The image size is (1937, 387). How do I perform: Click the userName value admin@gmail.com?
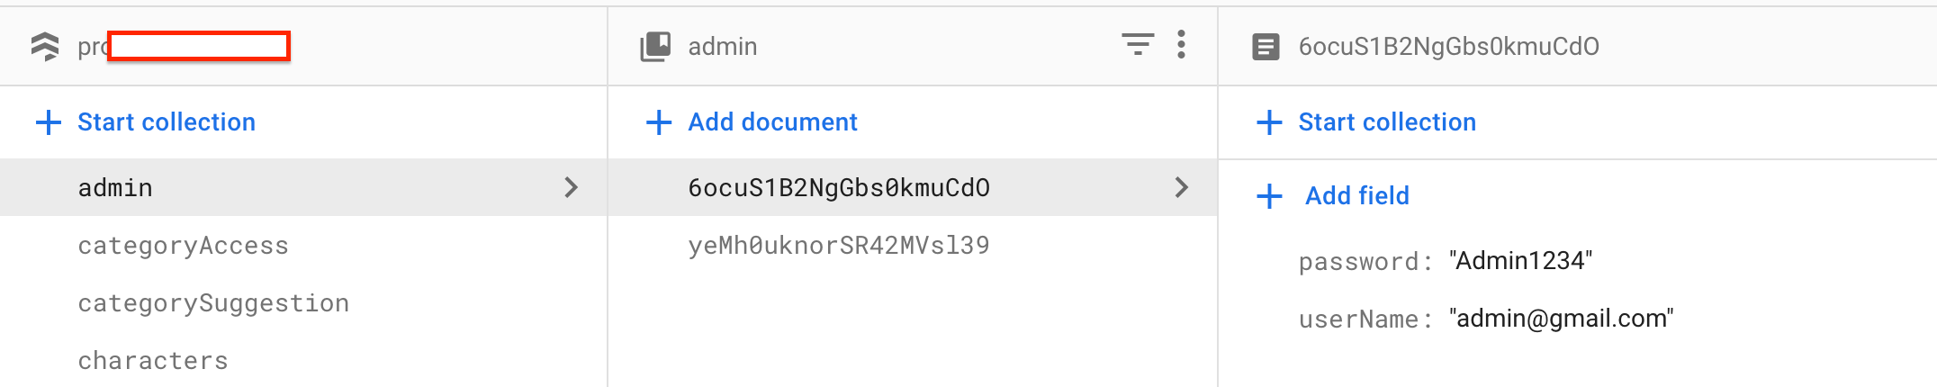point(1561,319)
